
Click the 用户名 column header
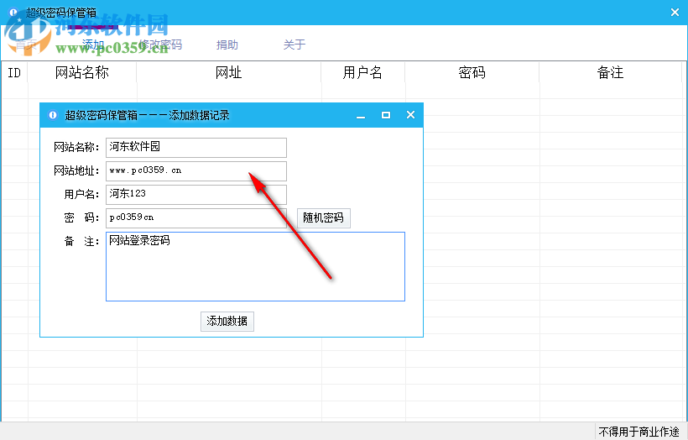363,72
